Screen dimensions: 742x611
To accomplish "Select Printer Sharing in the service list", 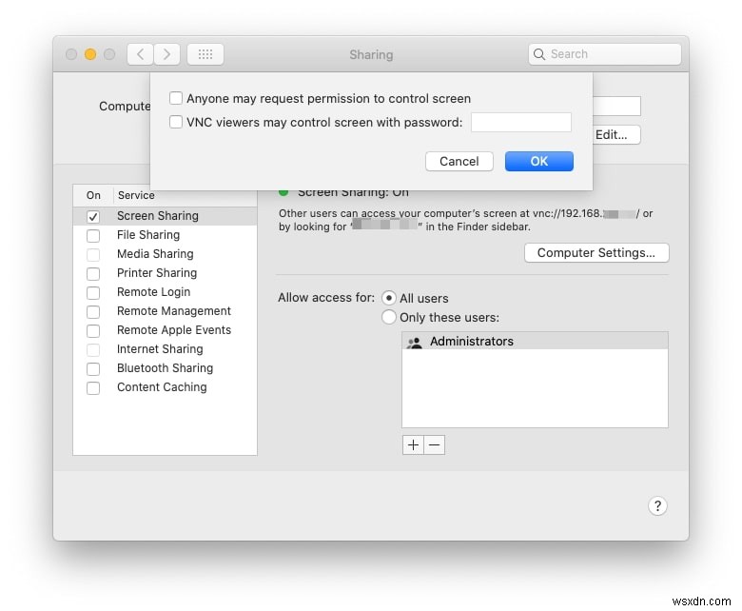I will (x=166, y=273).
